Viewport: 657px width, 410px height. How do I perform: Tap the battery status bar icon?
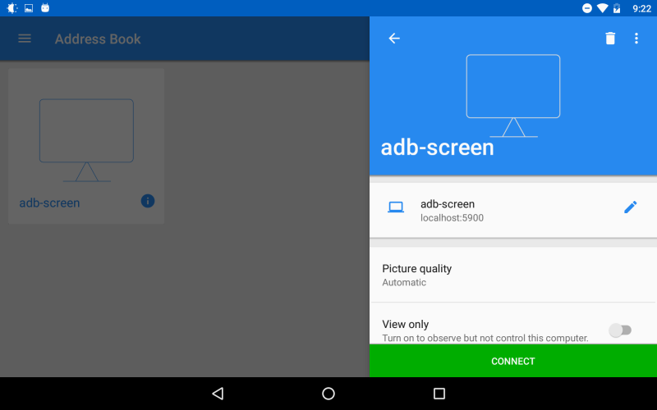click(617, 8)
